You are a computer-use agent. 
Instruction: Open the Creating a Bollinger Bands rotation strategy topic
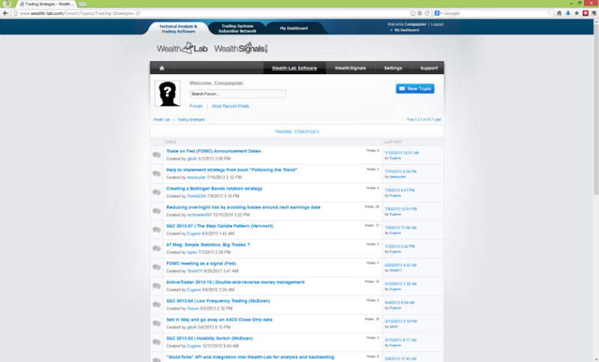pyautogui.click(x=213, y=188)
